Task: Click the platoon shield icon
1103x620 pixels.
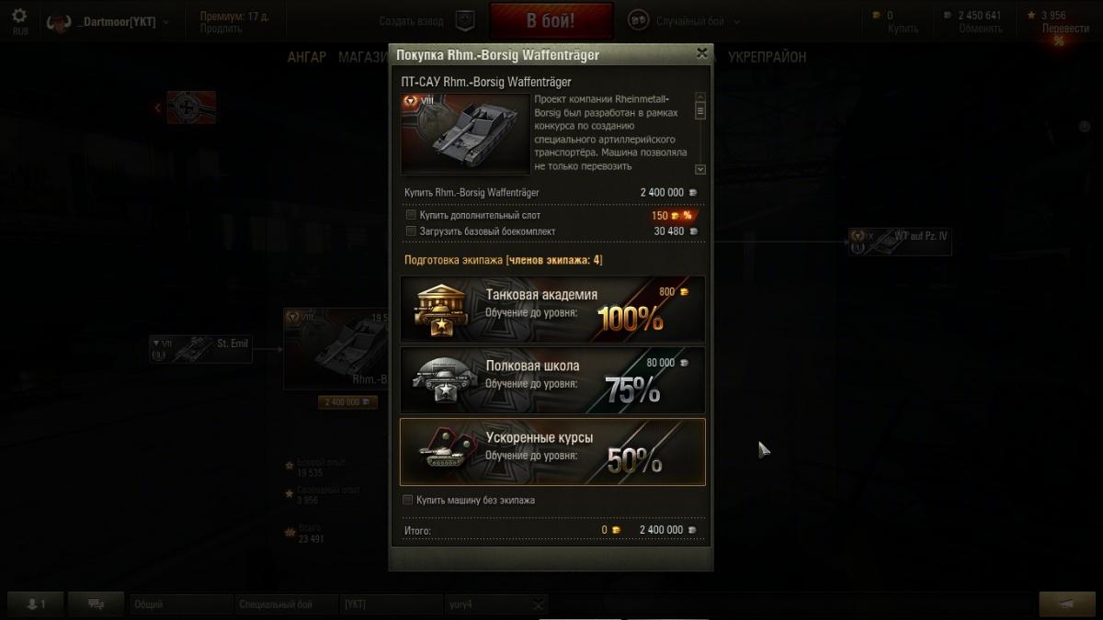Action: (x=467, y=20)
